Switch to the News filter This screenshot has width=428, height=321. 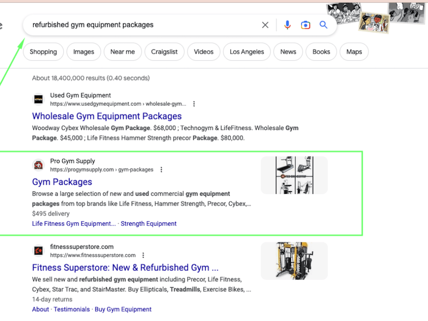click(x=288, y=52)
